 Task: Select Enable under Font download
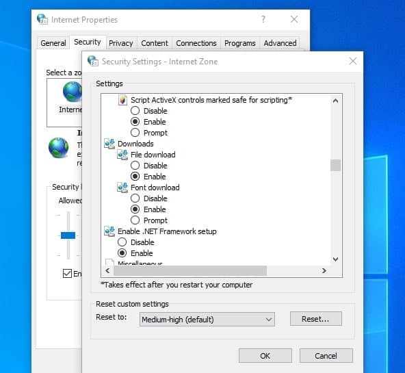coord(135,209)
